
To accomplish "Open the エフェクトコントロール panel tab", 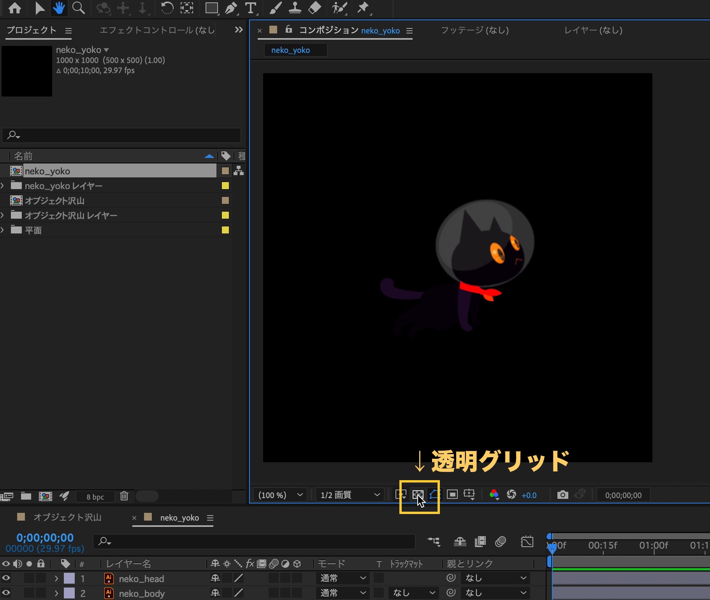I will point(157,30).
